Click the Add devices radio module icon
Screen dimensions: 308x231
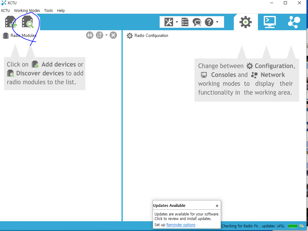[11, 22]
